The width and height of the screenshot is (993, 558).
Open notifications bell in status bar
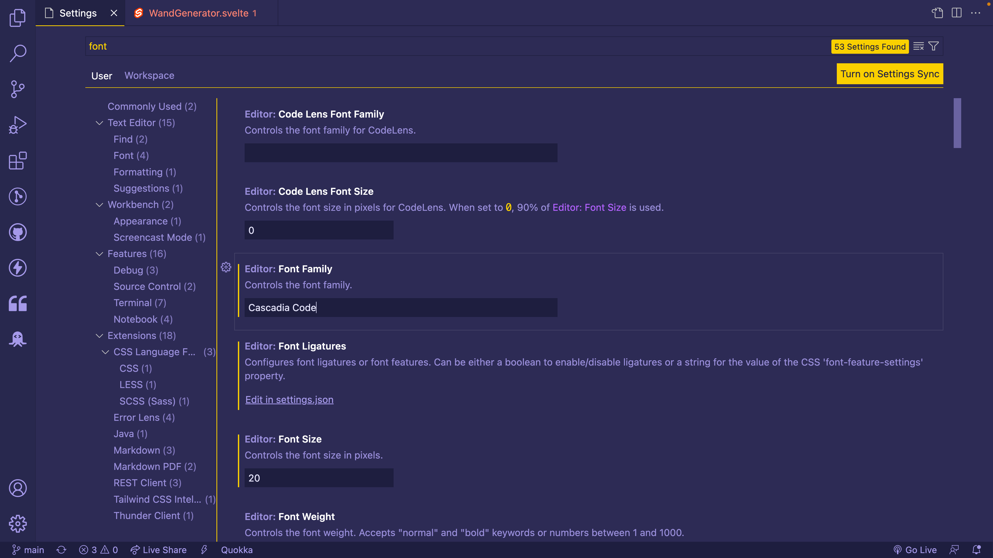click(x=976, y=550)
